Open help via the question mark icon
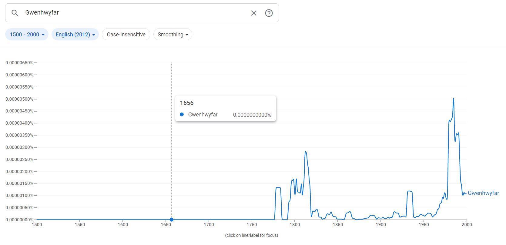 coord(269,13)
